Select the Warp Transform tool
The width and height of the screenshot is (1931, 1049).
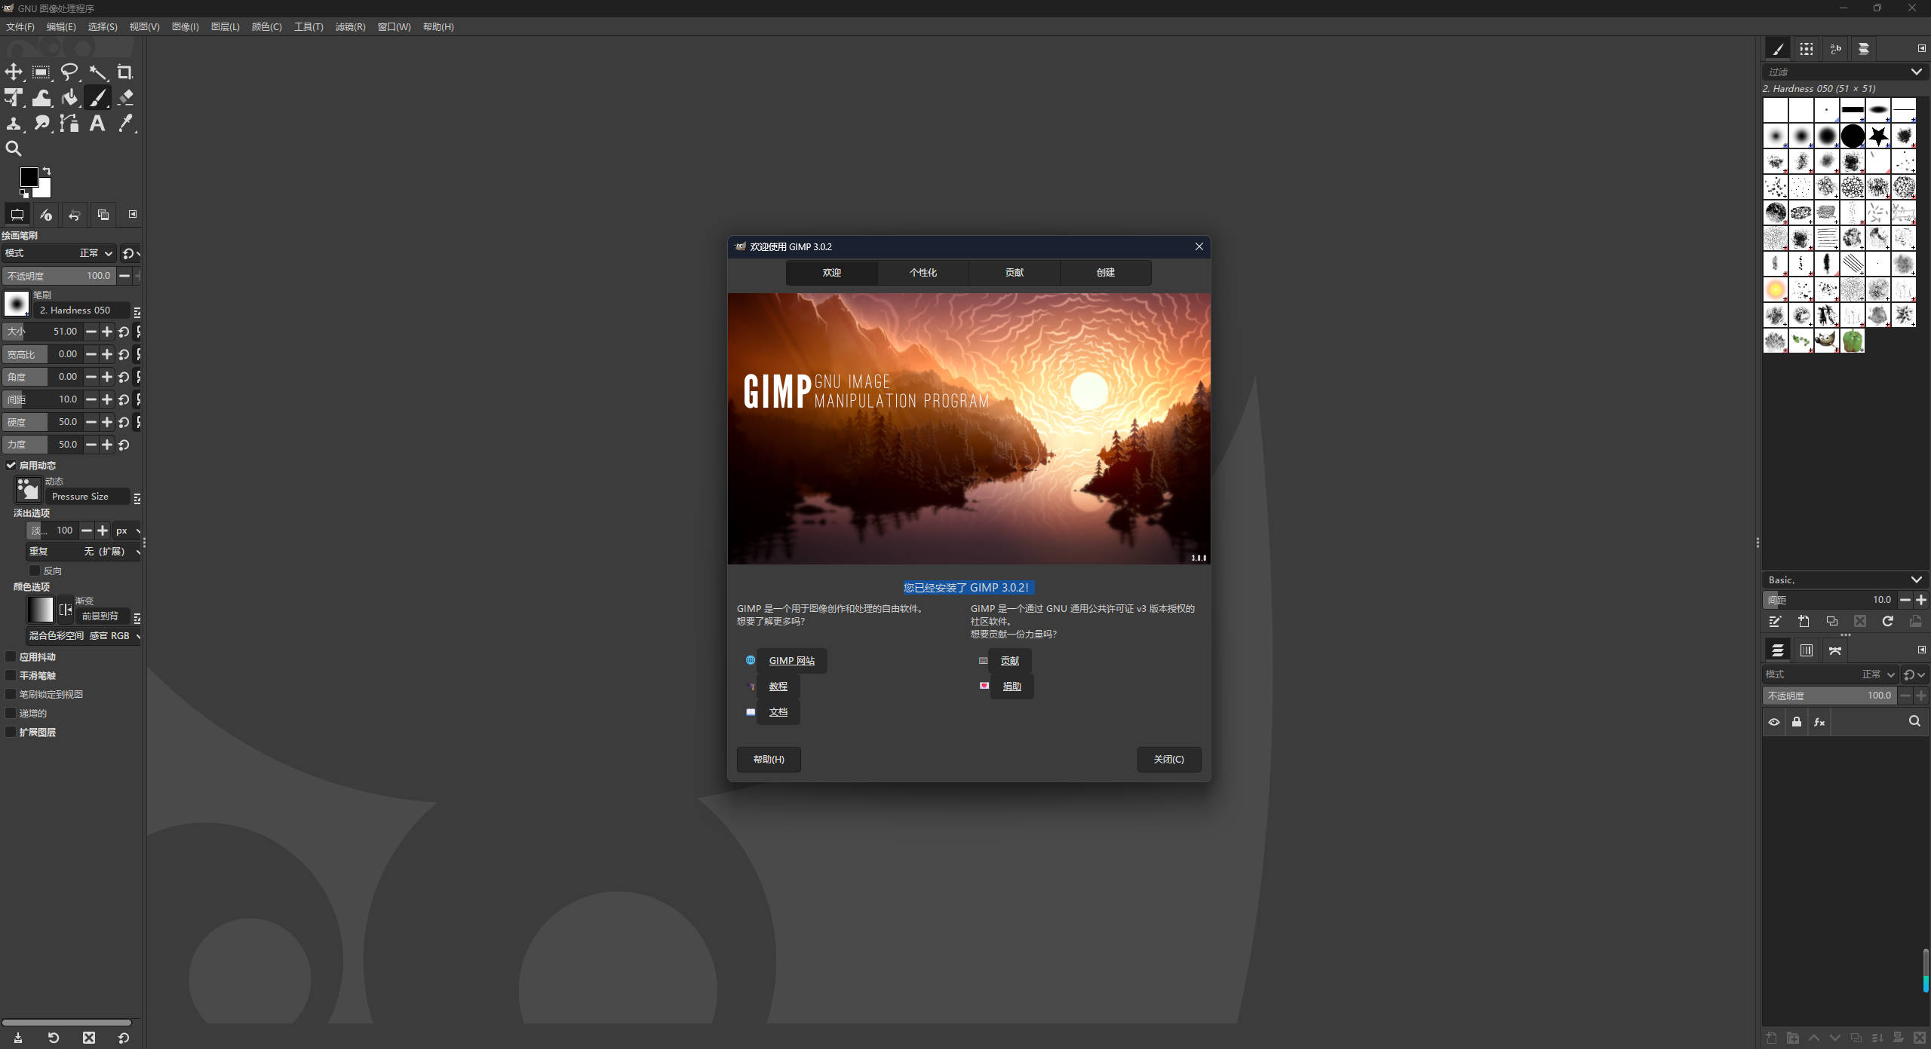(41, 98)
